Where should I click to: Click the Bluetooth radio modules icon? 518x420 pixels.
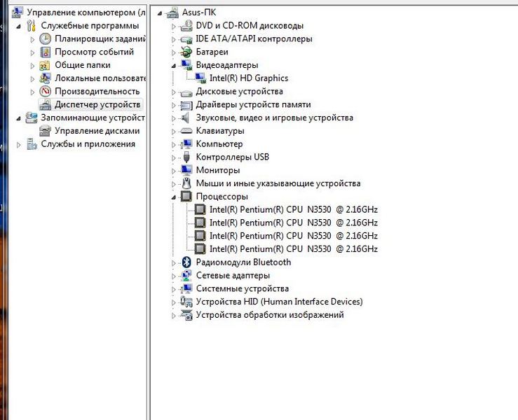point(186,262)
